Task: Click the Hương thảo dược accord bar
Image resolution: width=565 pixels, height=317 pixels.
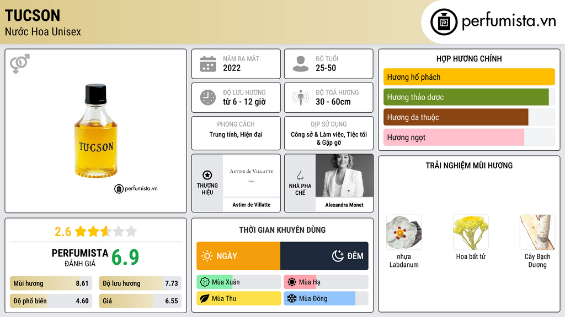Action: click(469, 97)
